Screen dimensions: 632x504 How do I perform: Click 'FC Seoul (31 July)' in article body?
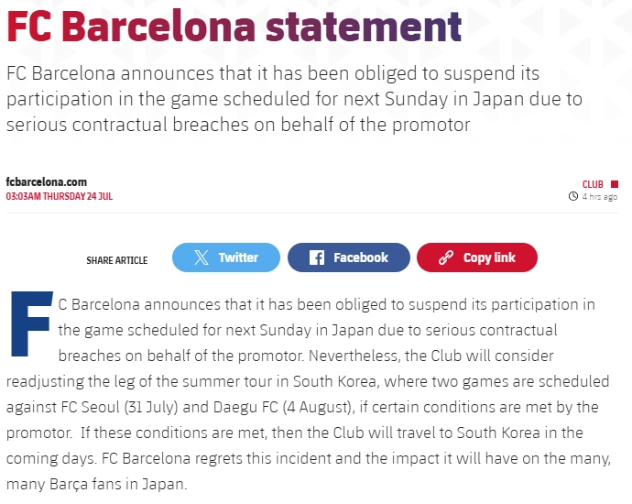[x=119, y=407]
